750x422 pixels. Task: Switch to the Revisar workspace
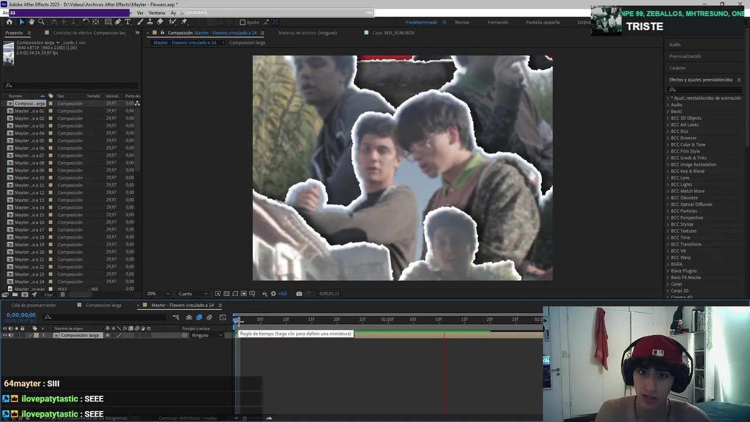pyautogui.click(x=462, y=22)
